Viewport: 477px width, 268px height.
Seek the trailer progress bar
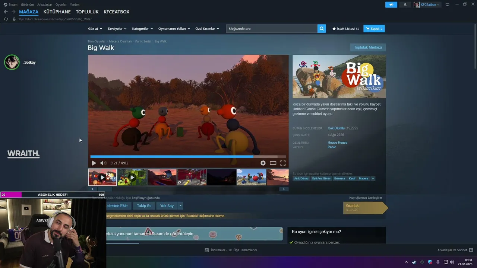click(x=188, y=157)
